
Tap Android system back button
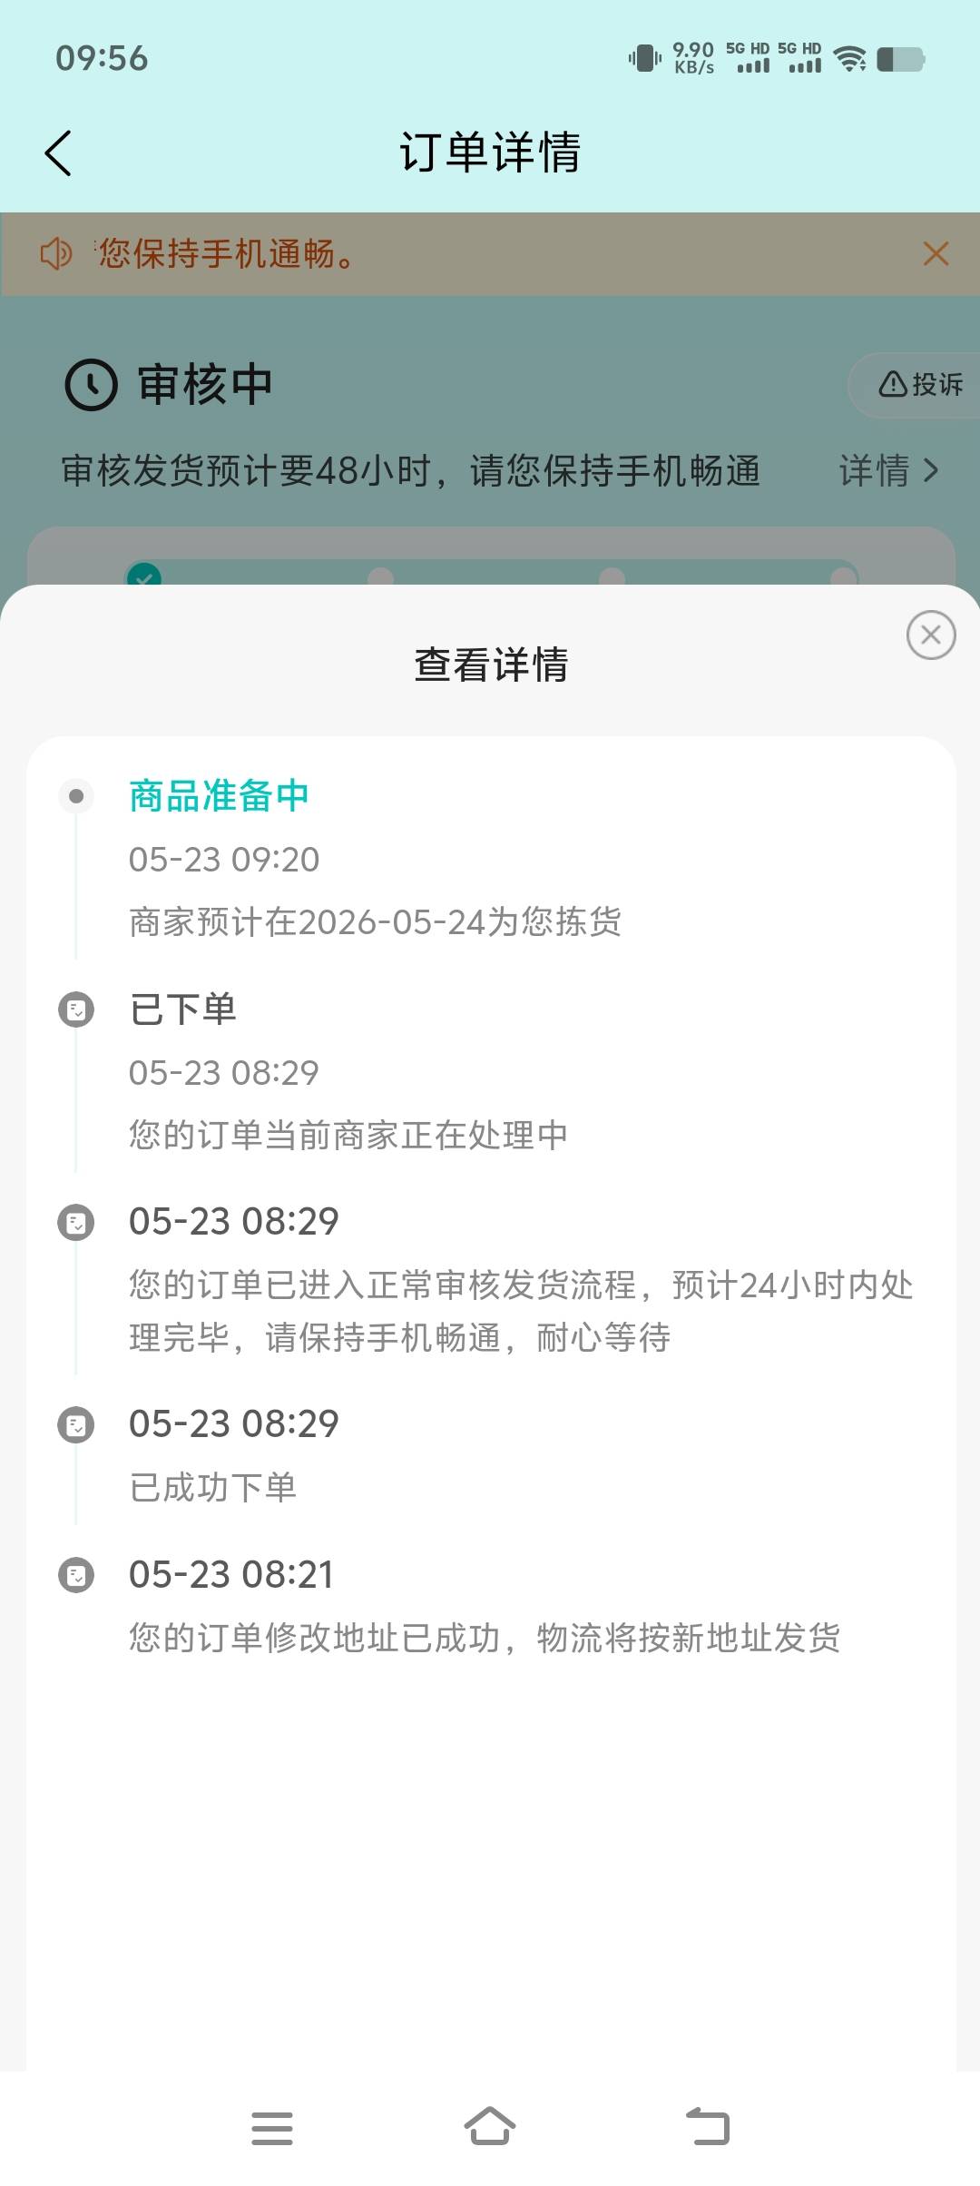(x=708, y=2126)
